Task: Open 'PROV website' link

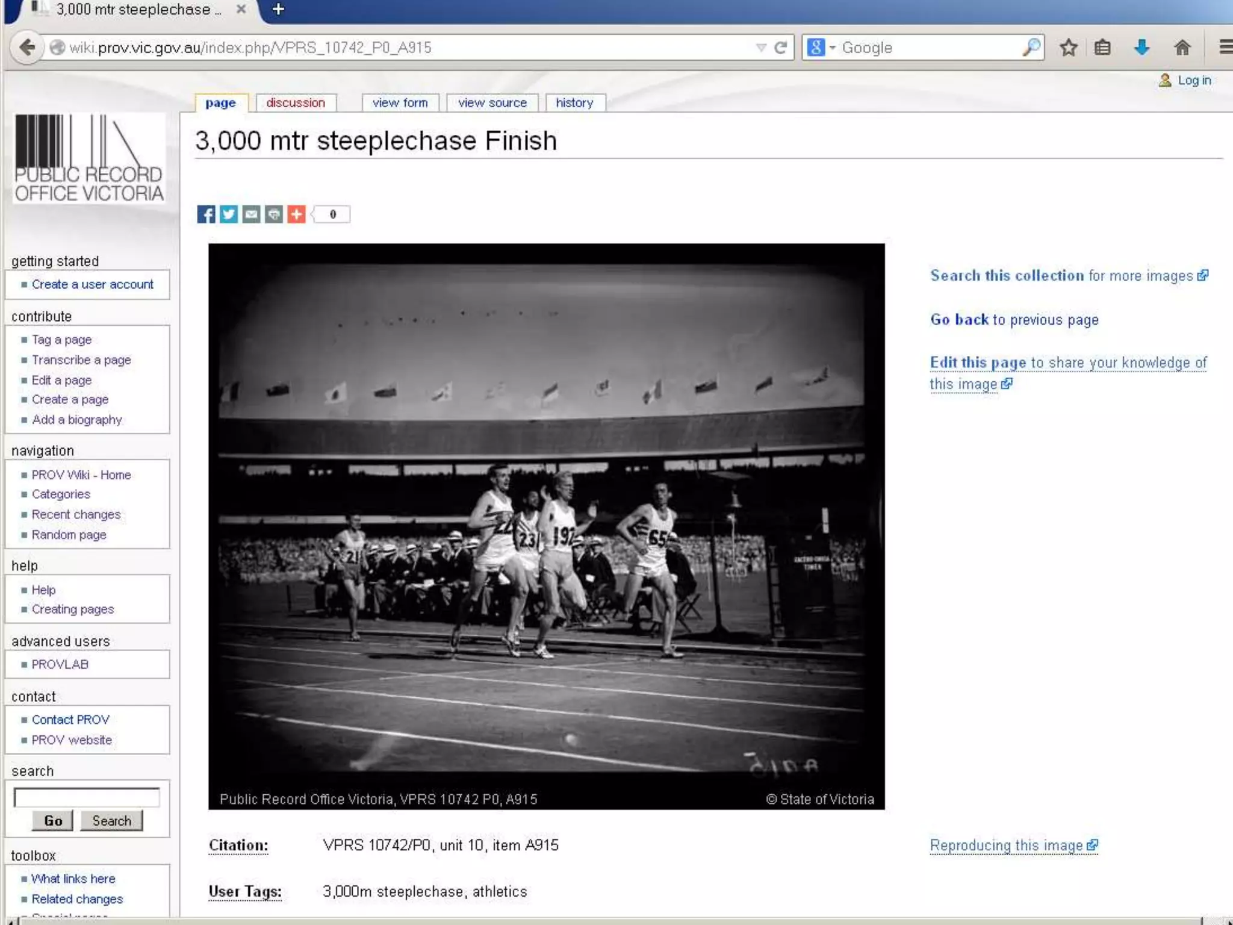Action: 72,740
